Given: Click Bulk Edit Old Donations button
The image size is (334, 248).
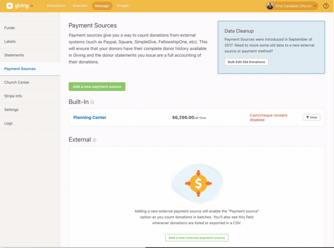Looking at the screenshot, I should [246, 62].
